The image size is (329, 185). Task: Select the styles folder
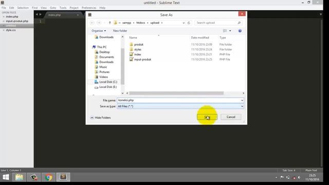[x=138, y=49]
